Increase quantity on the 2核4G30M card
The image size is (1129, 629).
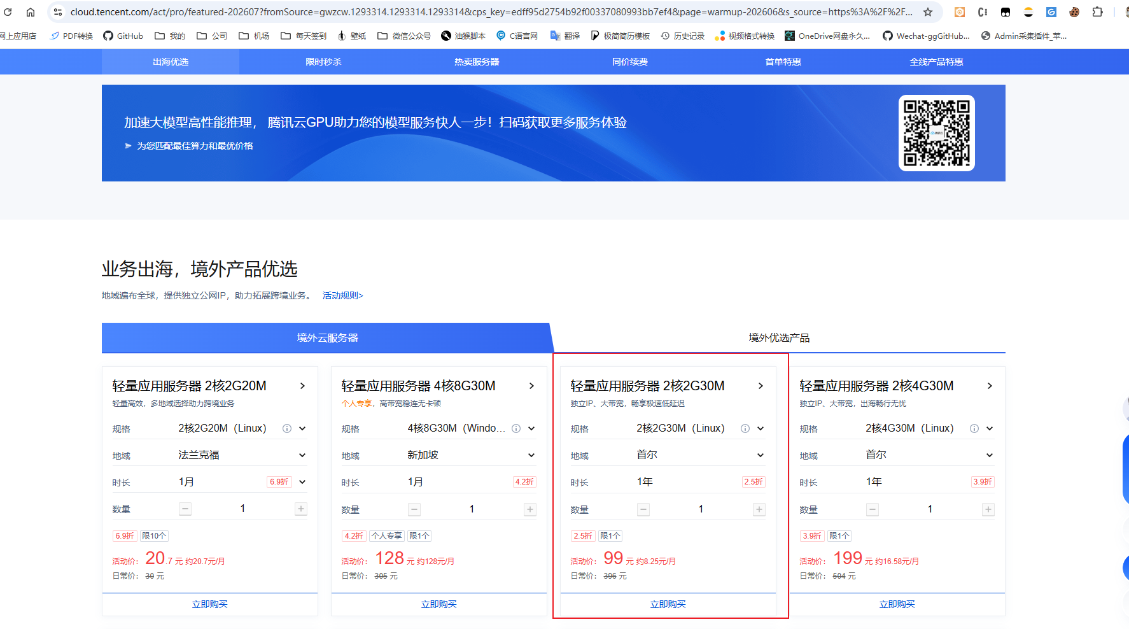(x=988, y=509)
